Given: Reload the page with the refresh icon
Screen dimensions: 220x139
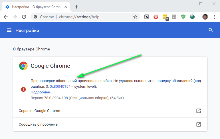Looking at the screenshot, I should pyautogui.click(x=24, y=17).
